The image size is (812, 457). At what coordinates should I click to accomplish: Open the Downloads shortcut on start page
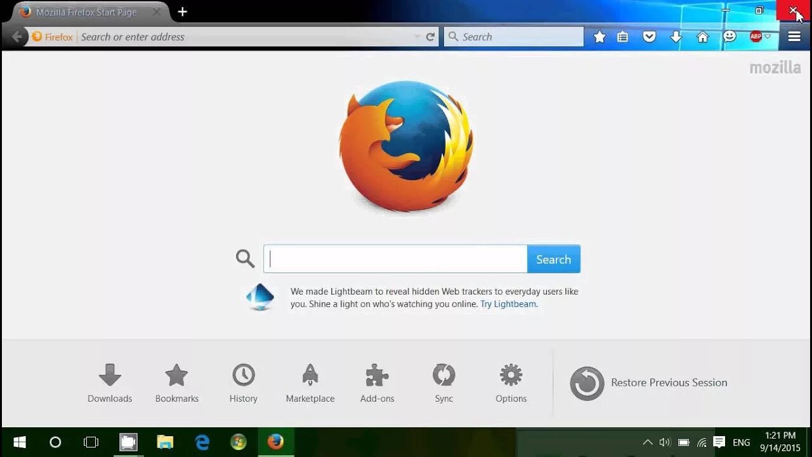[x=110, y=383]
